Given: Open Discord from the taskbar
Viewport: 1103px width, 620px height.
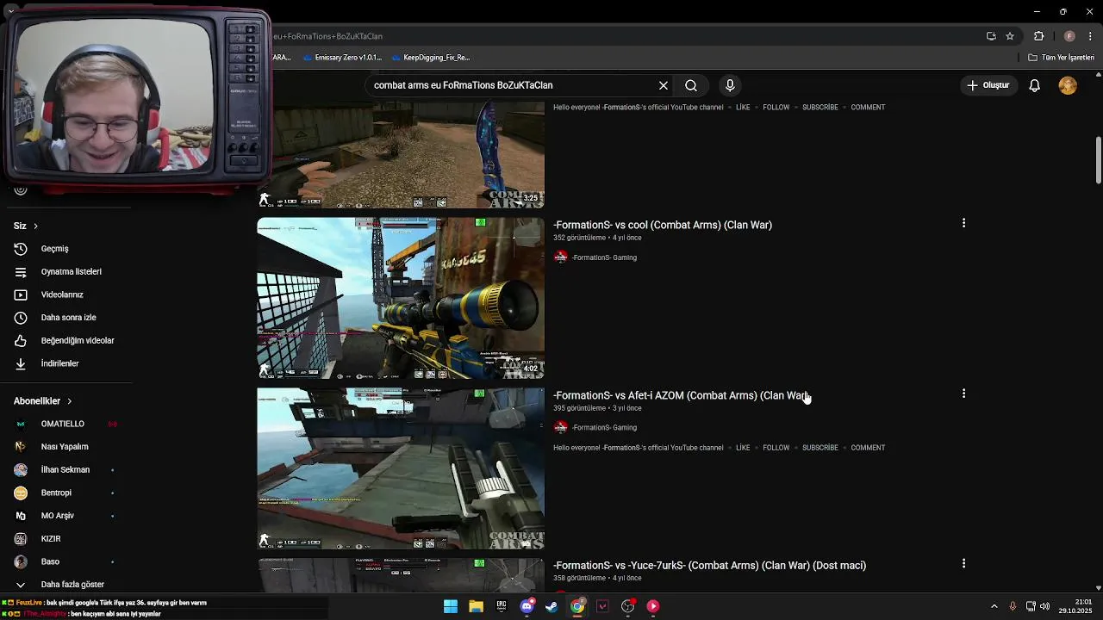Looking at the screenshot, I should (x=527, y=606).
